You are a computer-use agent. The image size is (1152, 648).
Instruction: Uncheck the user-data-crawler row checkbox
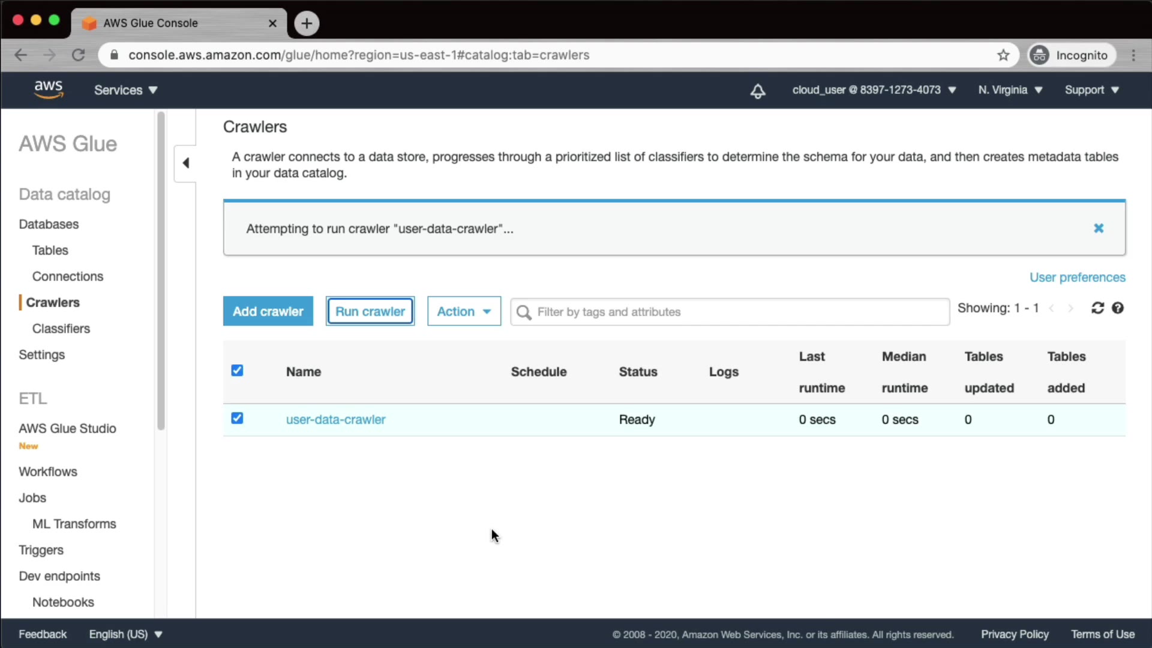237,418
